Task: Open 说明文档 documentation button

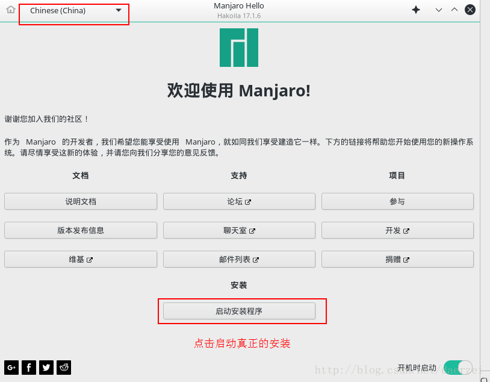Action: click(x=81, y=201)
